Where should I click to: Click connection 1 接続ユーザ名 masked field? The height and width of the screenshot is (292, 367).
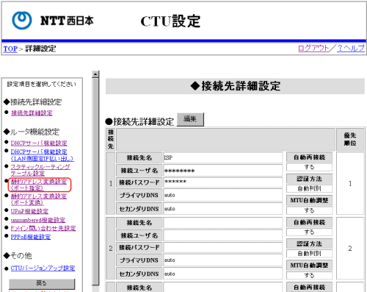pyautogui.click(x=223, y=171)
